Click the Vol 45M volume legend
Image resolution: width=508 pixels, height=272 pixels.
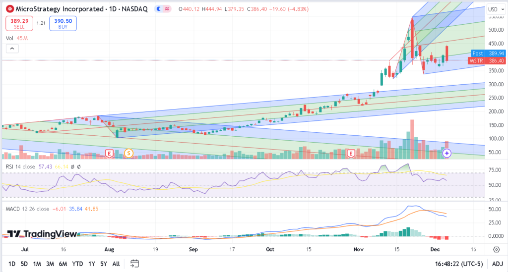pos(17,38)
